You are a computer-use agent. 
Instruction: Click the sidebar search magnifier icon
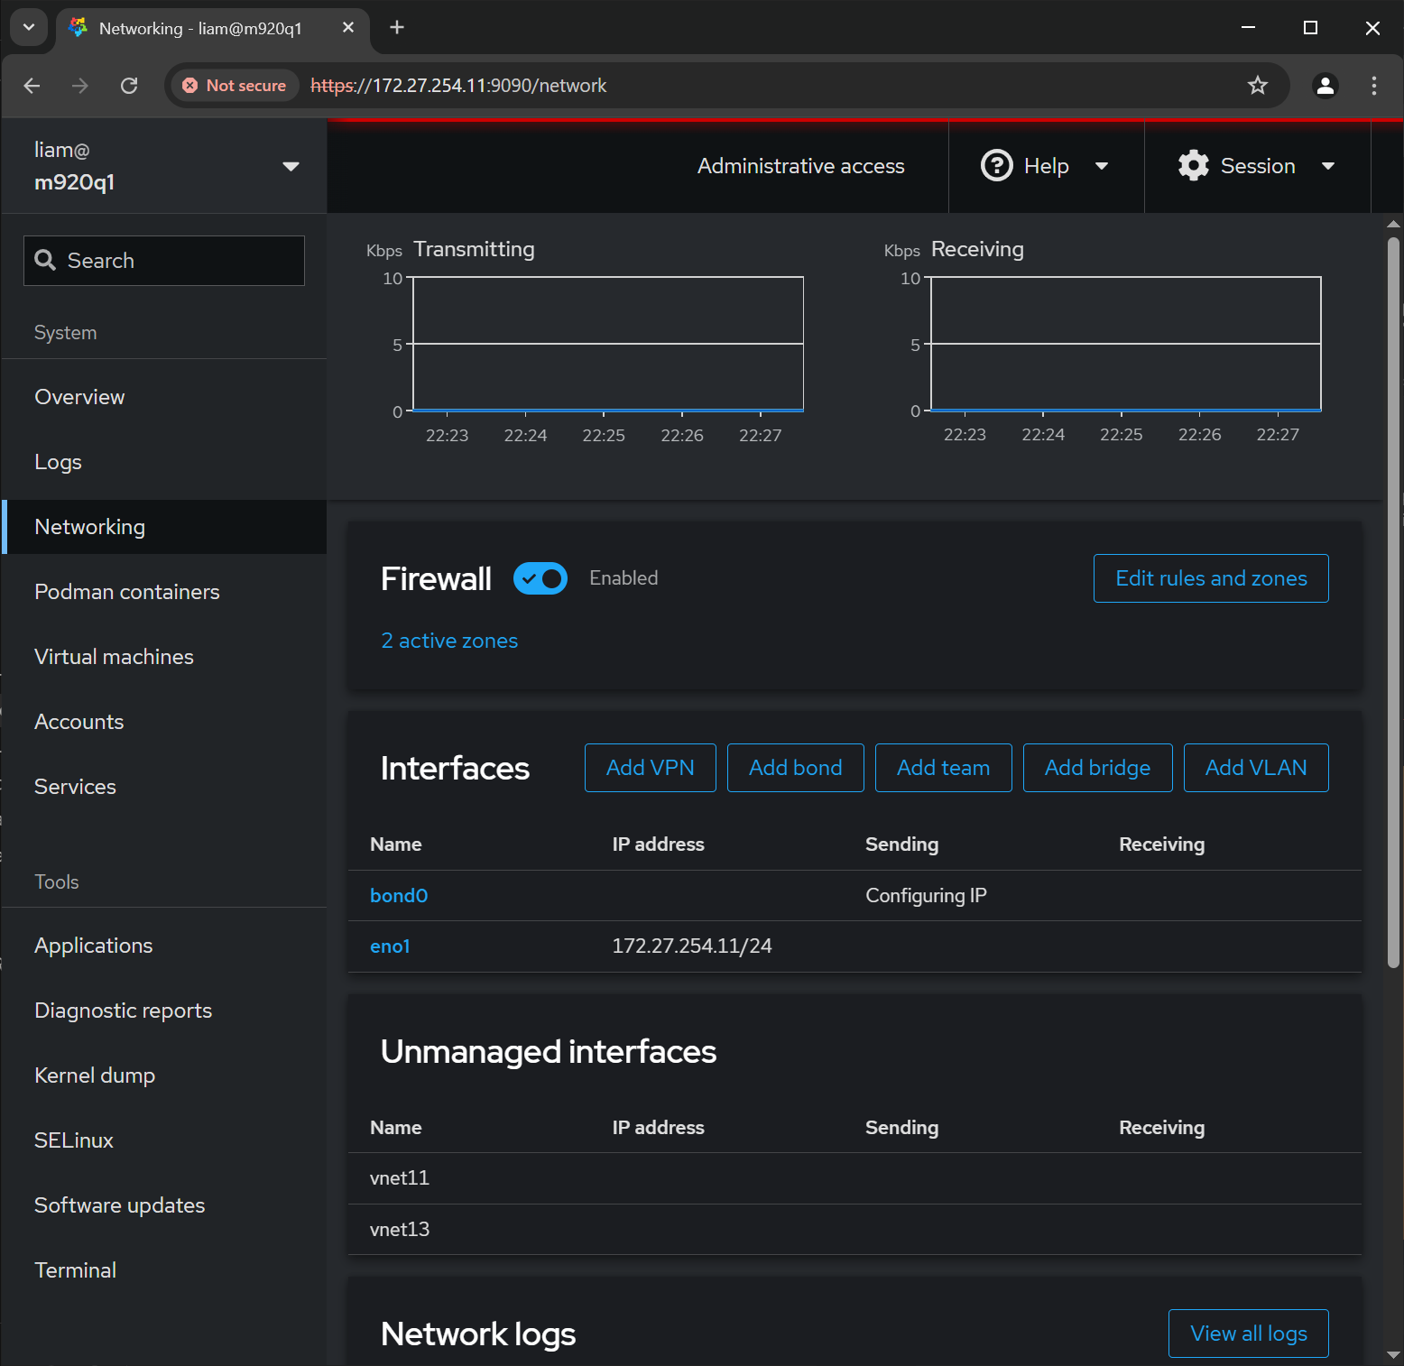click(45, 261)
